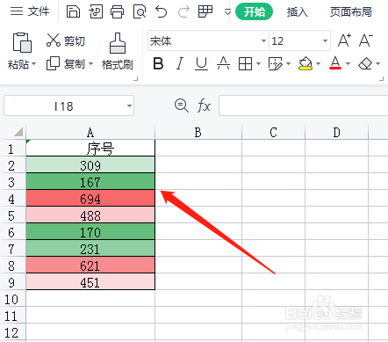This screenshot has height=342, width=388.
Task: Select column A header
Action: point(90,133)
